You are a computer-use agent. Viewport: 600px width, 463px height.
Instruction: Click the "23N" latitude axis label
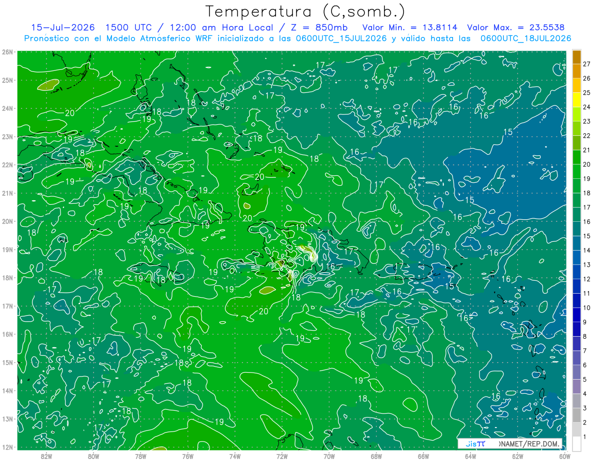click(7, 137)
